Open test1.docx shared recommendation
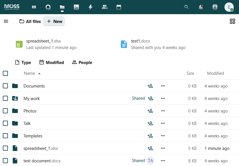 153,44
